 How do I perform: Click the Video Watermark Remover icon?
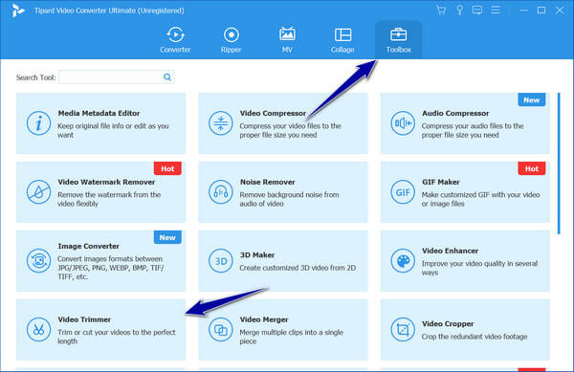pos(38,192)
